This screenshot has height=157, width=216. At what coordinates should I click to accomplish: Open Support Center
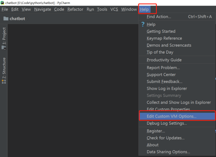click(x=177, y=75)
